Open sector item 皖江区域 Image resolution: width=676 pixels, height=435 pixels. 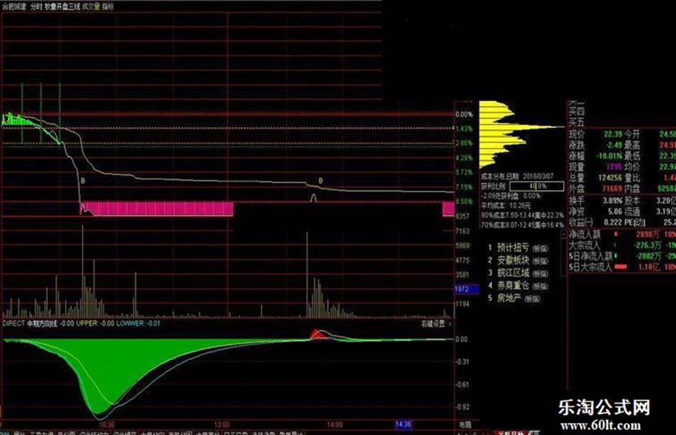pos(513,273)
